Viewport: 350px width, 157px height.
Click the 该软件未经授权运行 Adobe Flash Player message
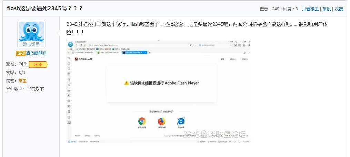(x=164, y=83)
